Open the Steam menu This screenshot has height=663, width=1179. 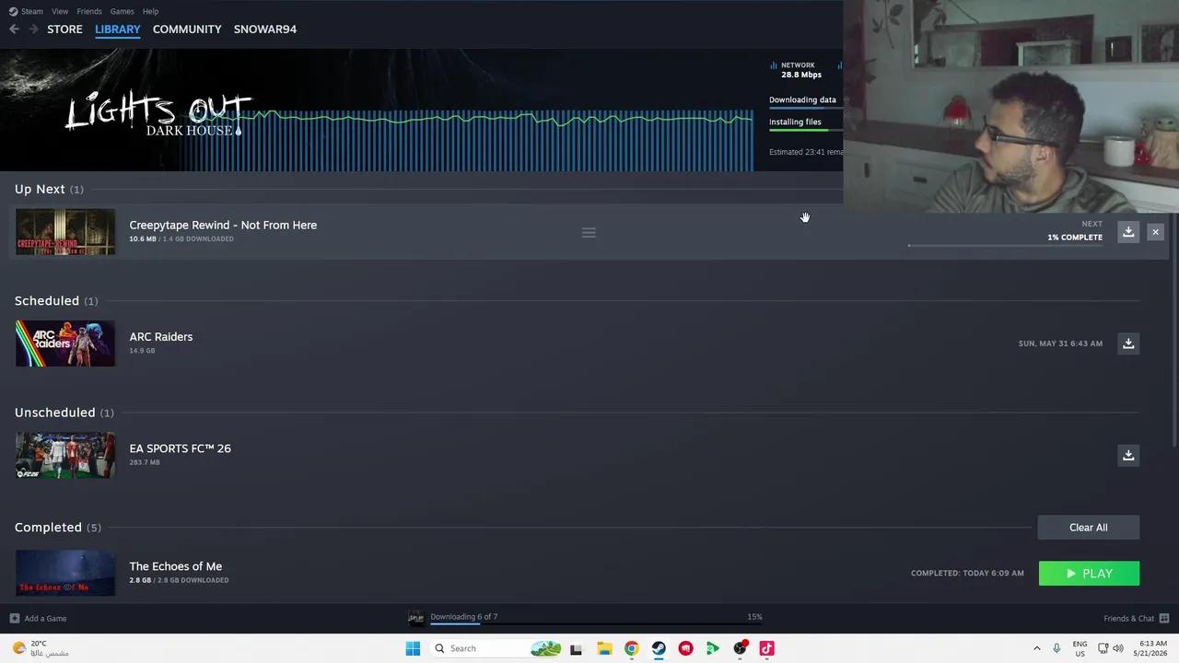pos(26,11)
